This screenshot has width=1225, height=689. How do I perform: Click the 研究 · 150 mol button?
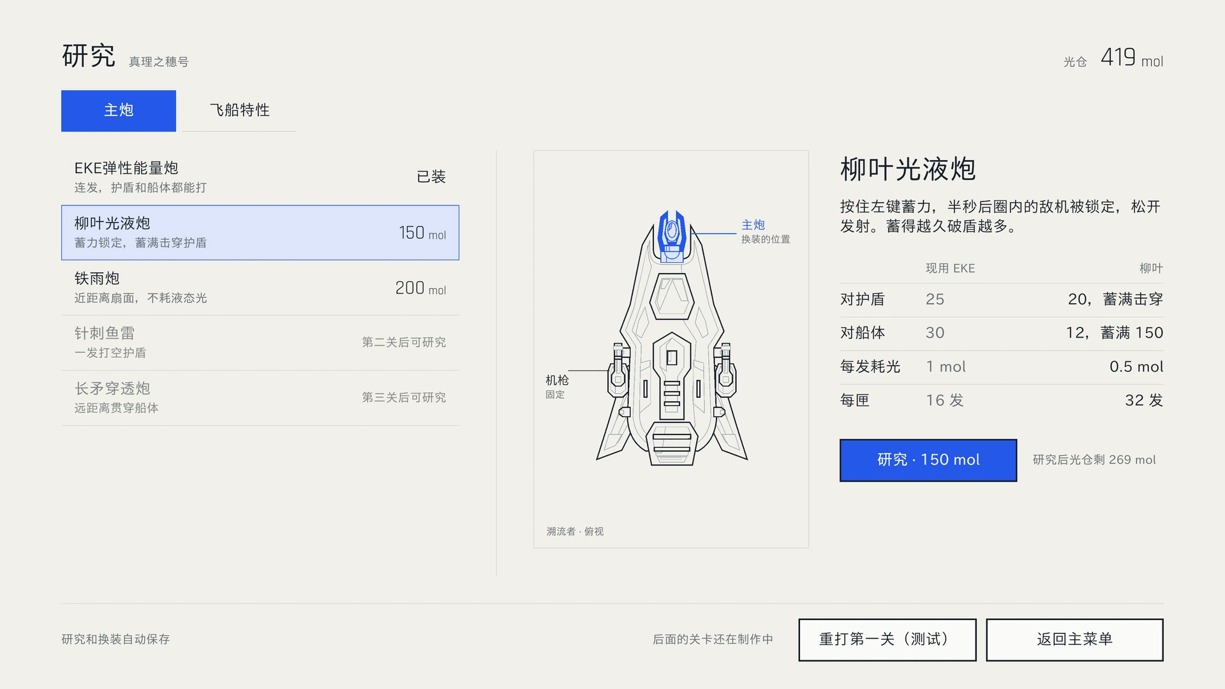(928, 460)
